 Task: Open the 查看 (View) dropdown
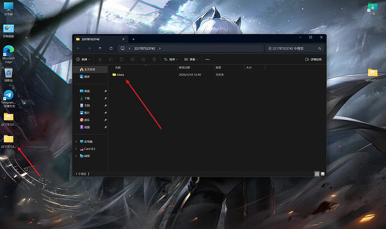coord(191,59)
